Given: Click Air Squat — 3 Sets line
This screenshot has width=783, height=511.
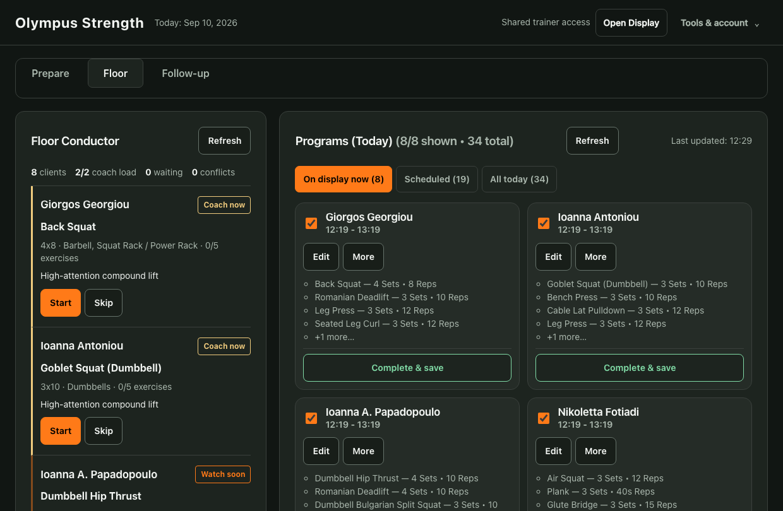Looking at the screenshot, I should point(605,478).
